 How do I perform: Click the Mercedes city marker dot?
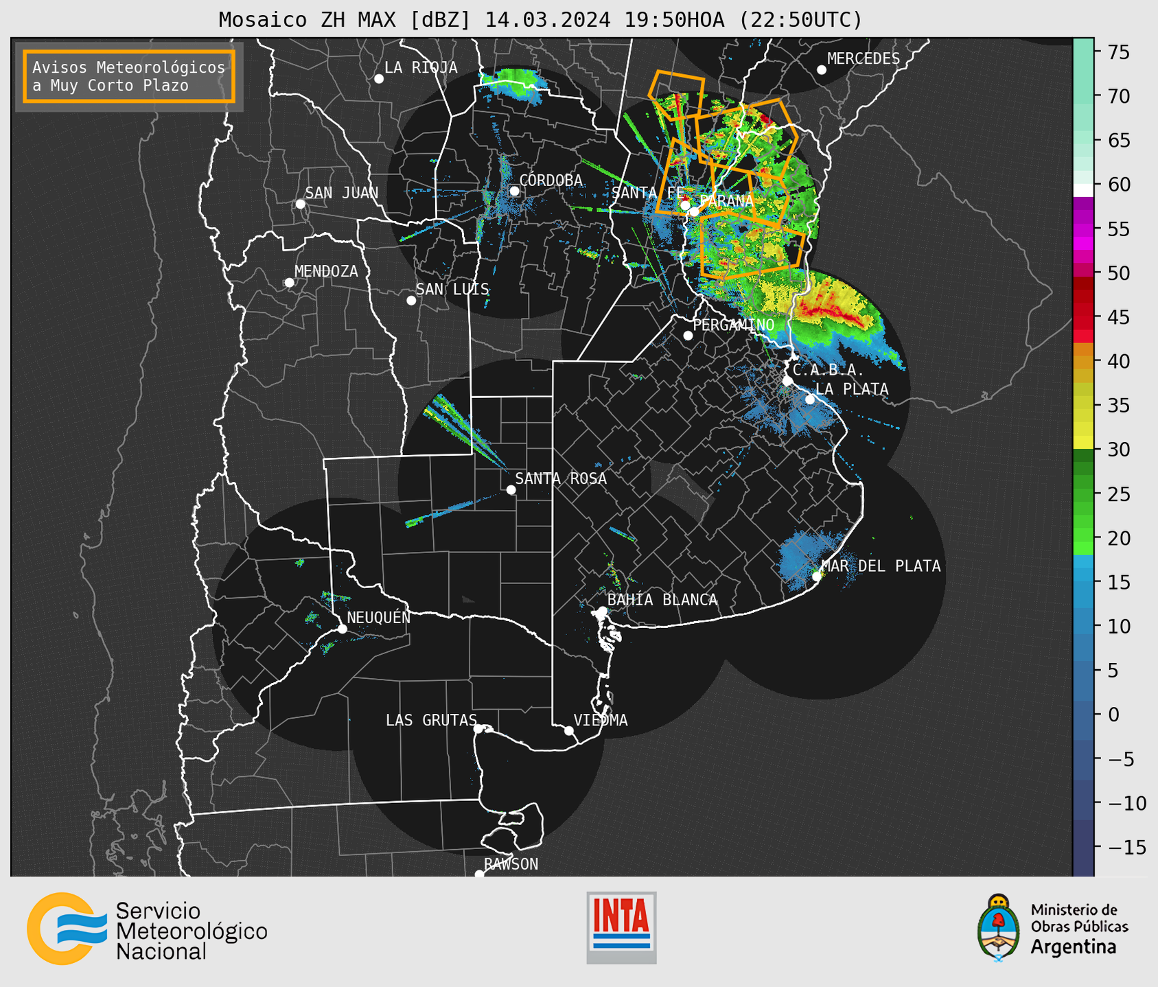coord(822,70)
